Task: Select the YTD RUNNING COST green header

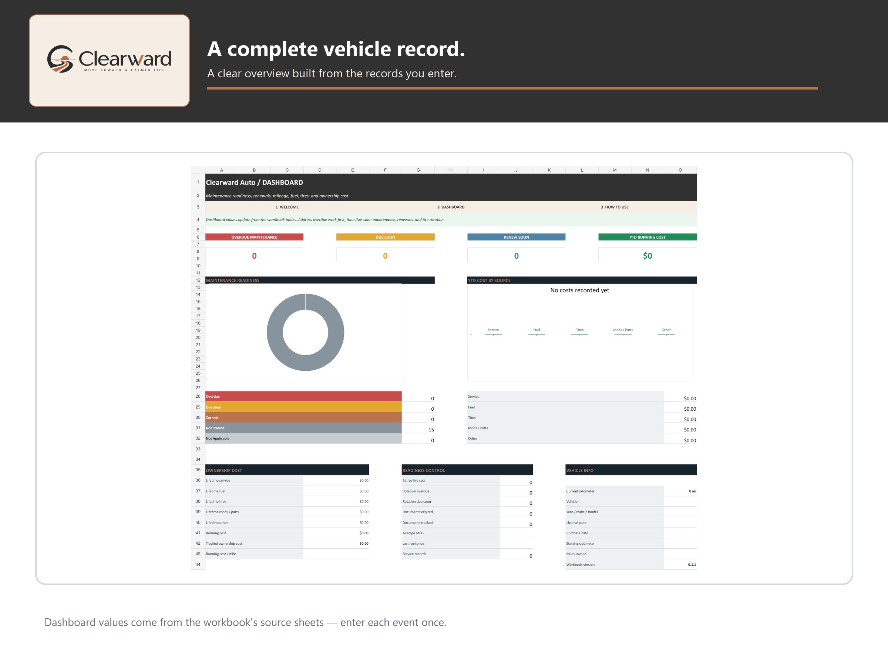Action: tap(647, 237)
